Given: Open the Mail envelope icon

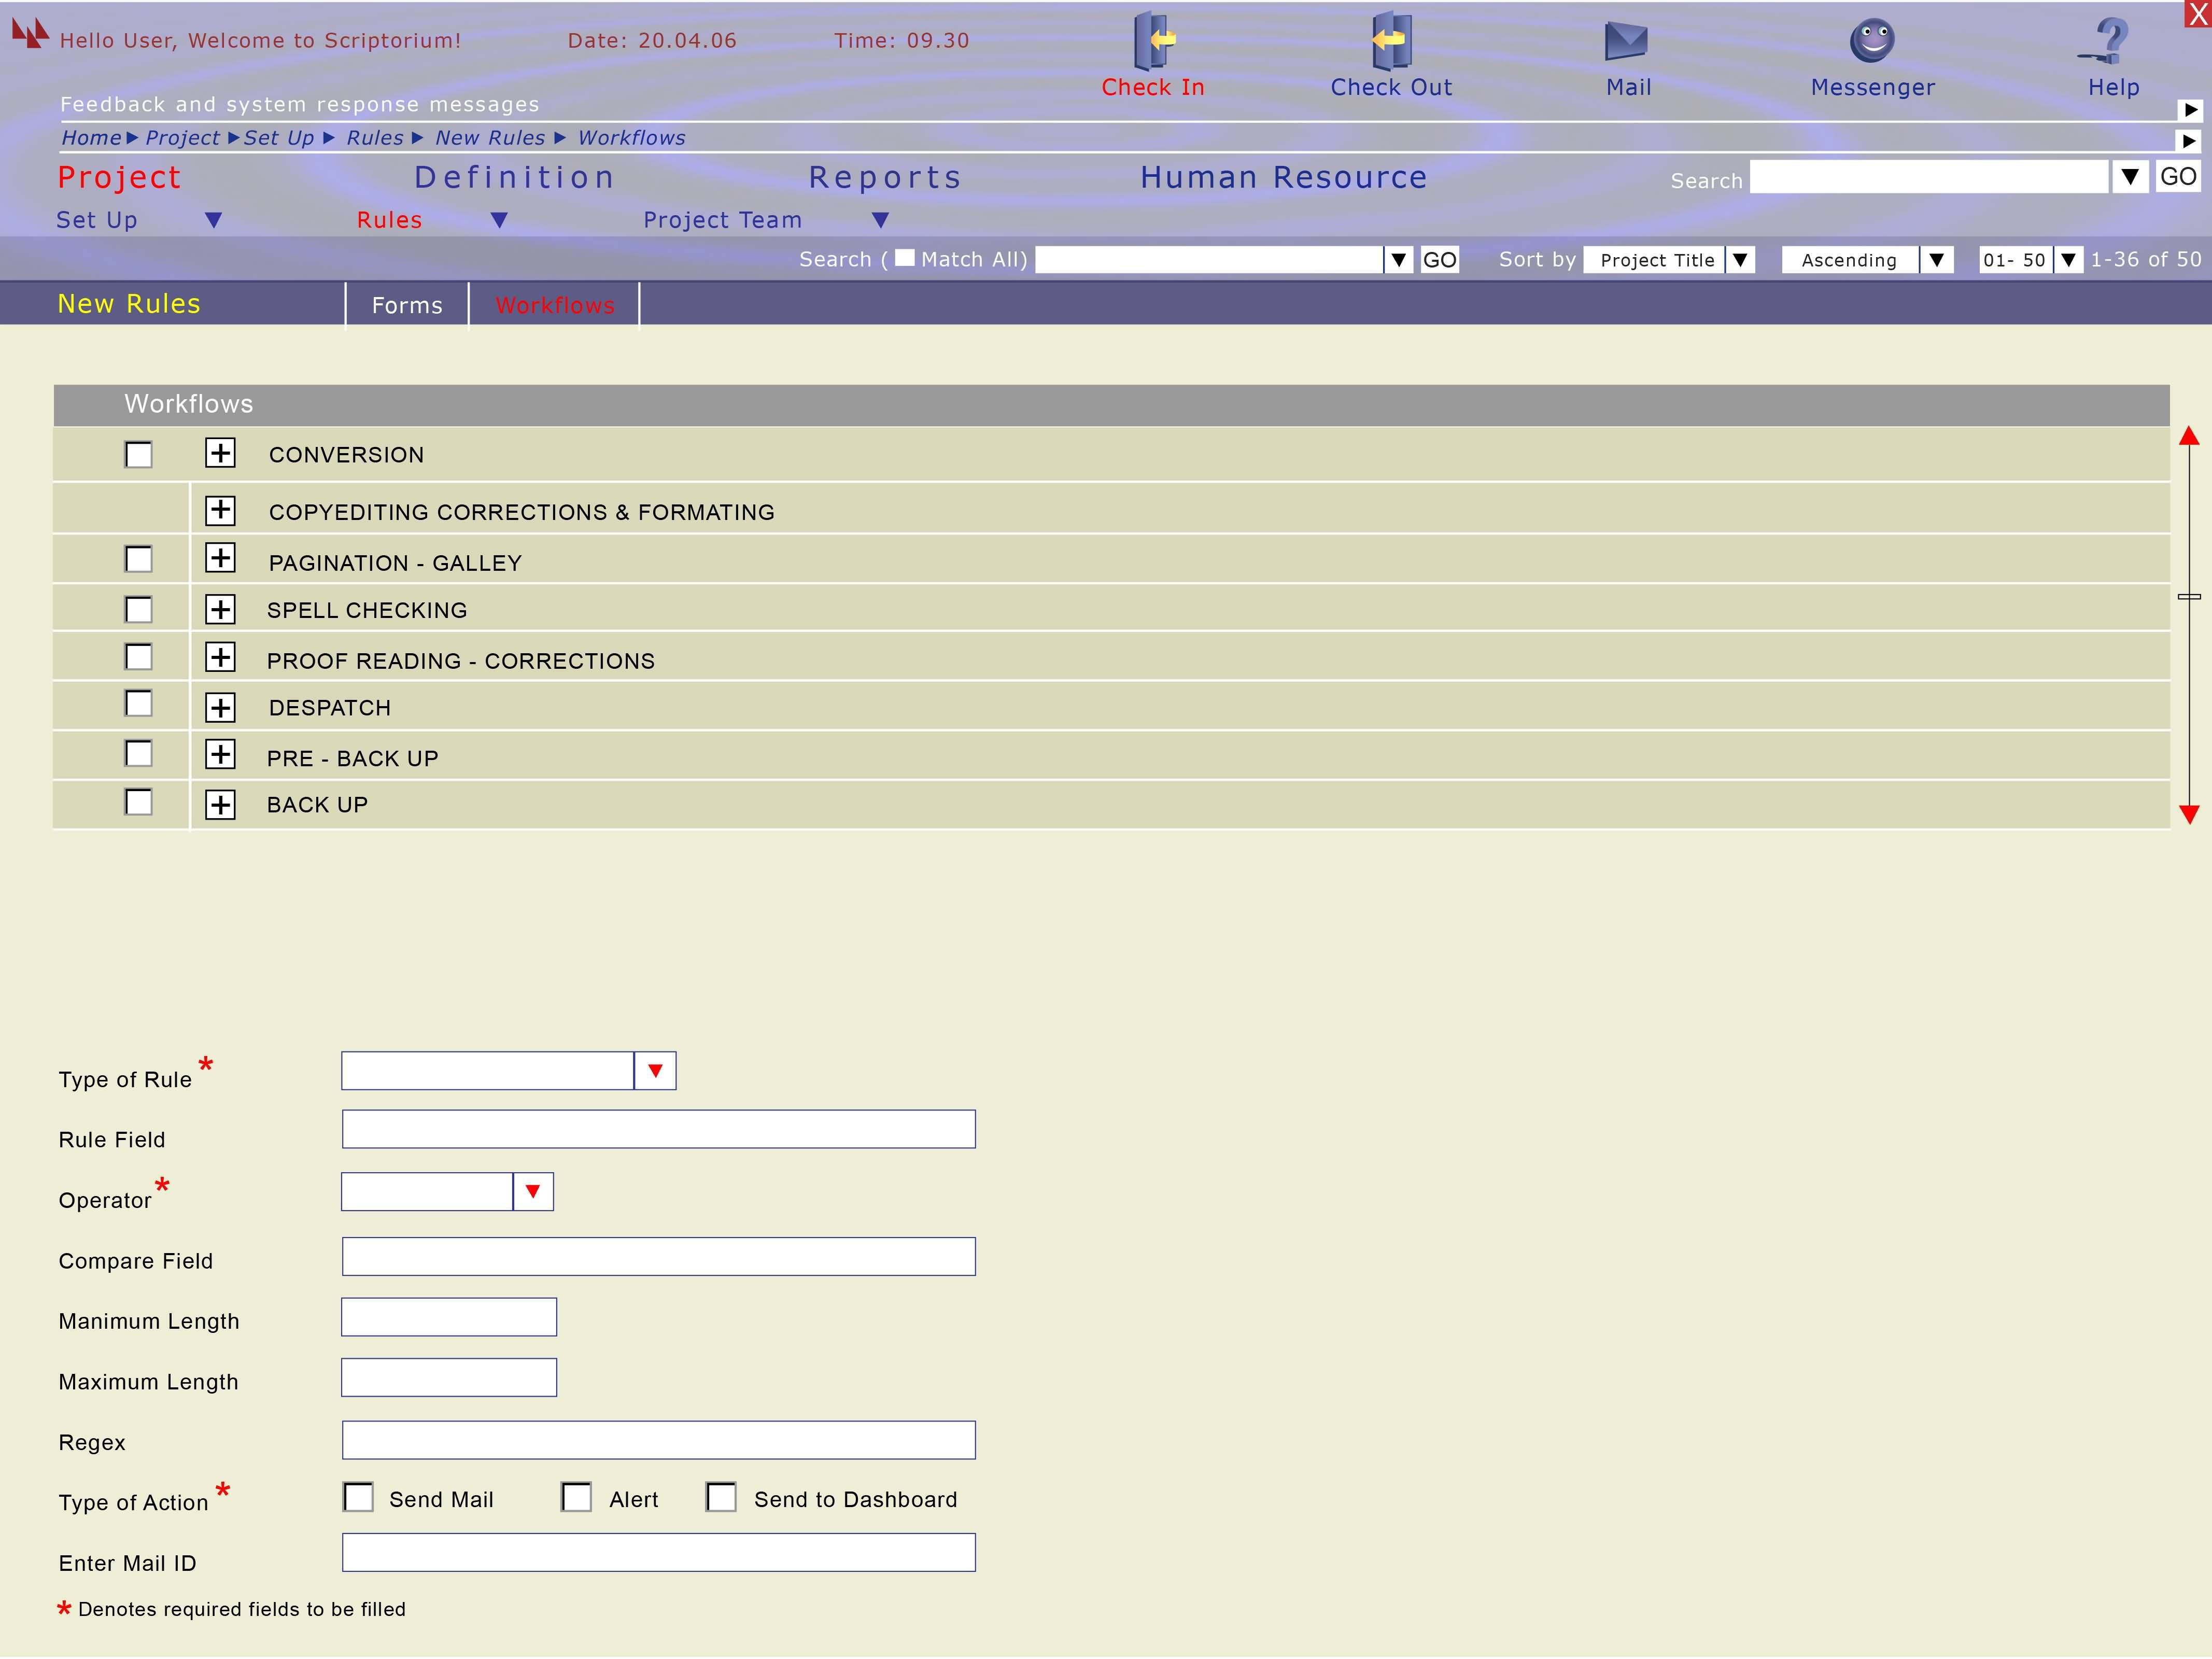Looking at the screenshot, I should click(1626, 41).
